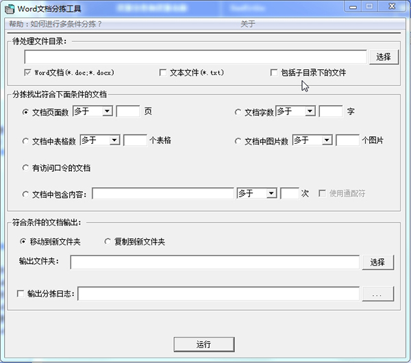Open the 关于 menu item
This screenshot has width=411, height=363.
248,24
